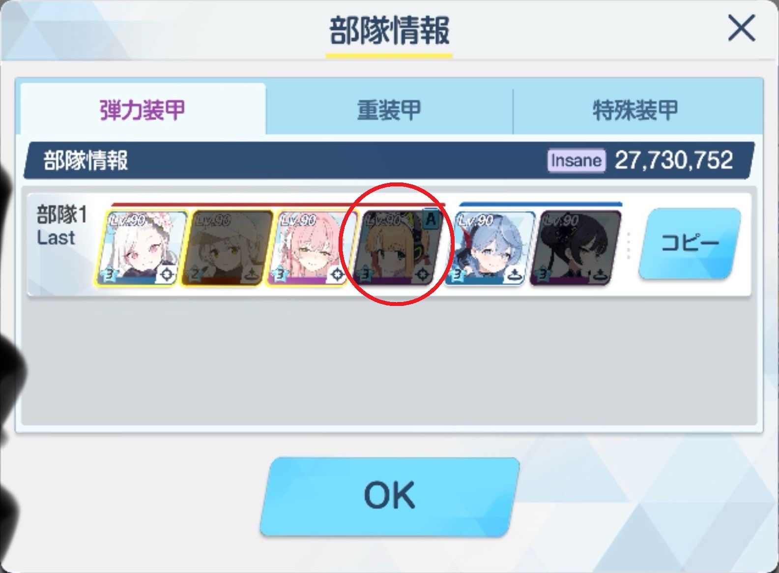Tap the darkened blonde hat student portrait
Image resolution: width=779 pixels, height=573 pixels.
(227, 248)
